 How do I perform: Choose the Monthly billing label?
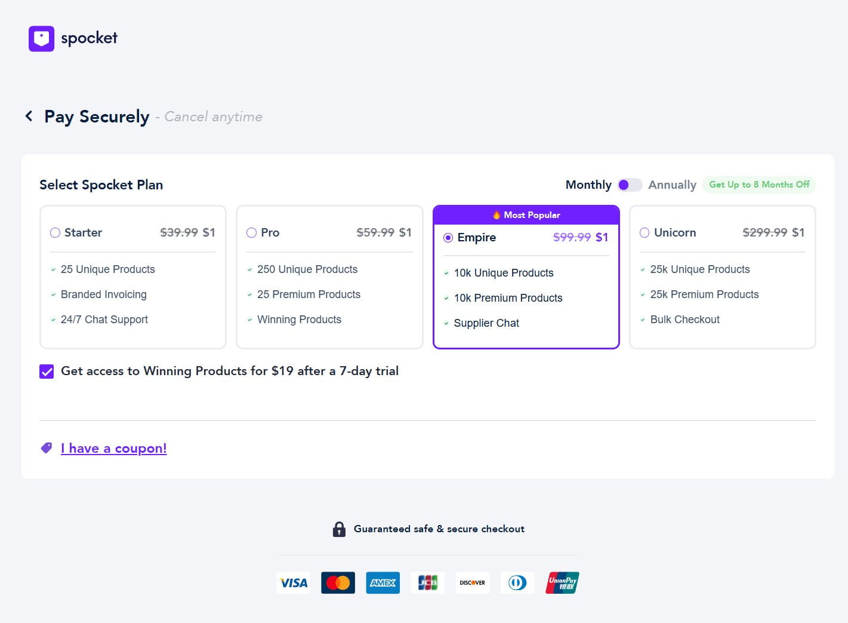coord(588,185)
